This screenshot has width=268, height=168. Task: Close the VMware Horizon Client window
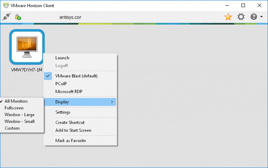259,5
